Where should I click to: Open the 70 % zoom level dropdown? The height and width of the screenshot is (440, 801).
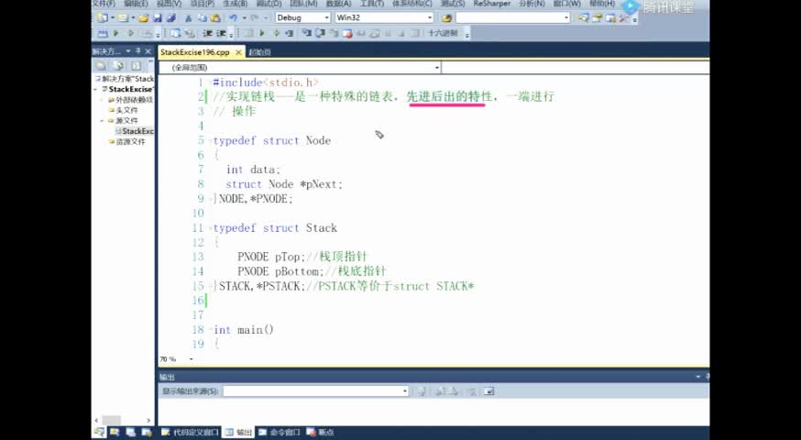tap(191, 359)
